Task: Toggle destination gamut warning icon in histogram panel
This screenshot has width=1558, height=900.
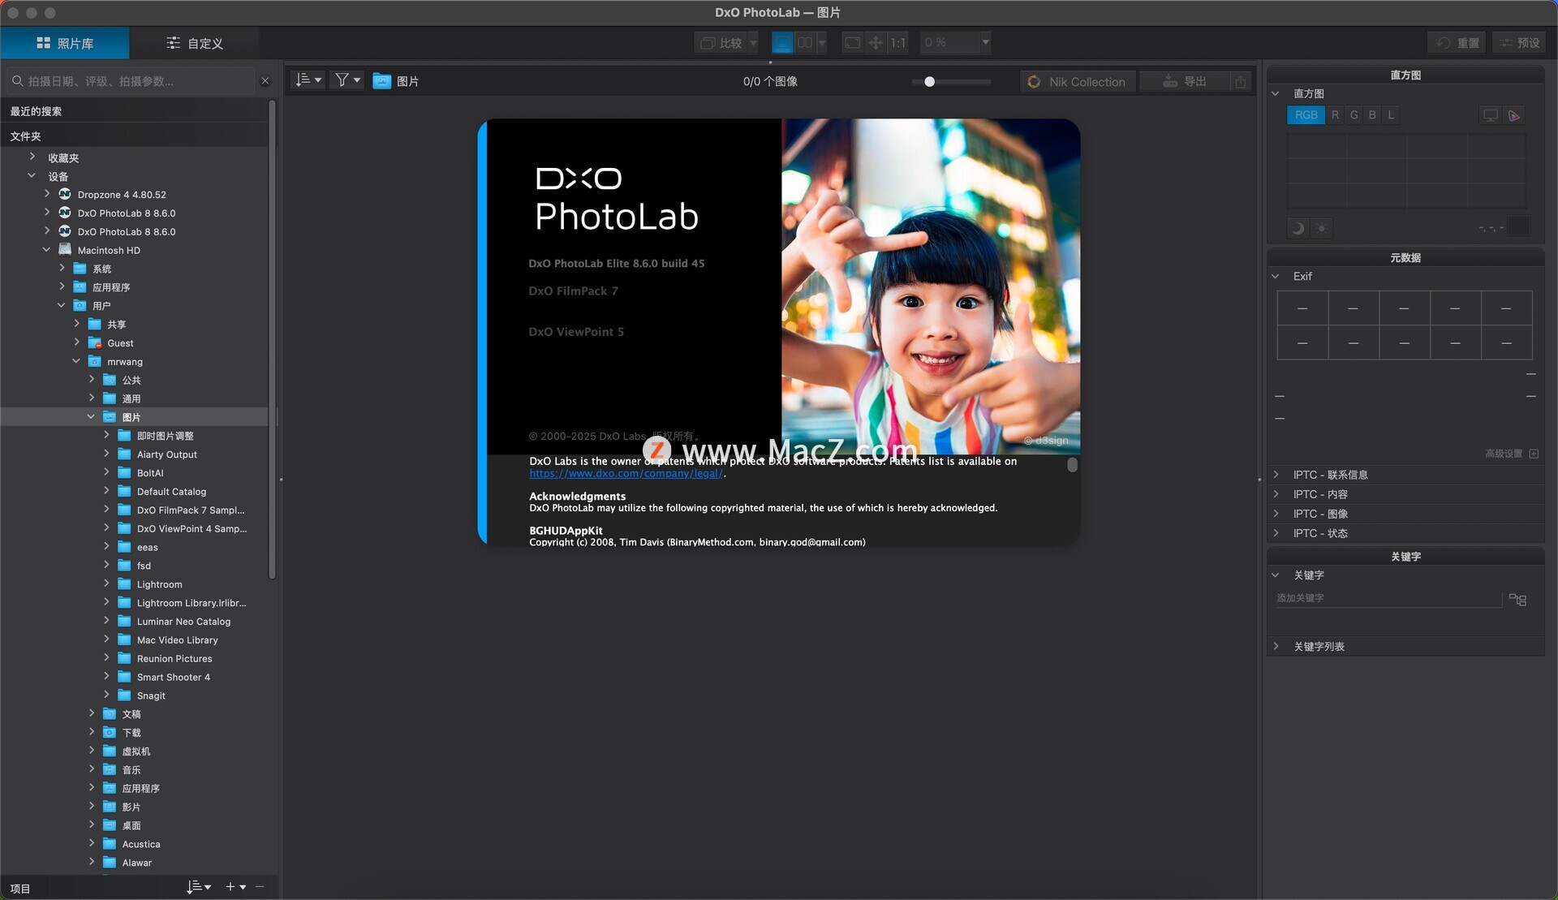Action: 1513,115
